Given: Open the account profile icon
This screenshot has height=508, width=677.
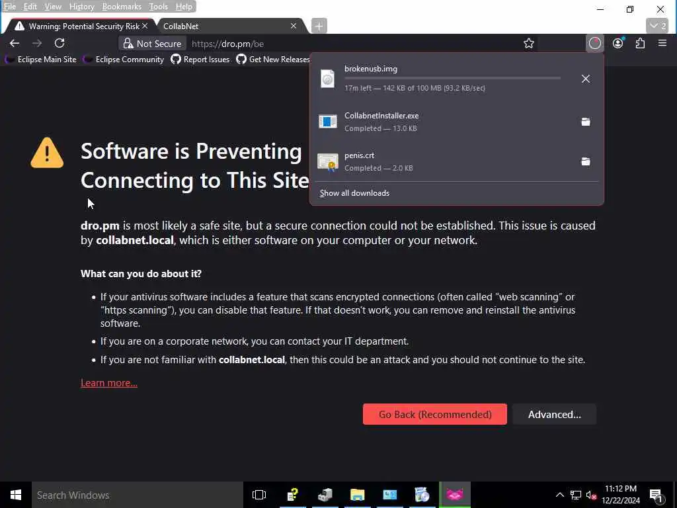Looking at the screenshot, I should [x=618, y=43].
